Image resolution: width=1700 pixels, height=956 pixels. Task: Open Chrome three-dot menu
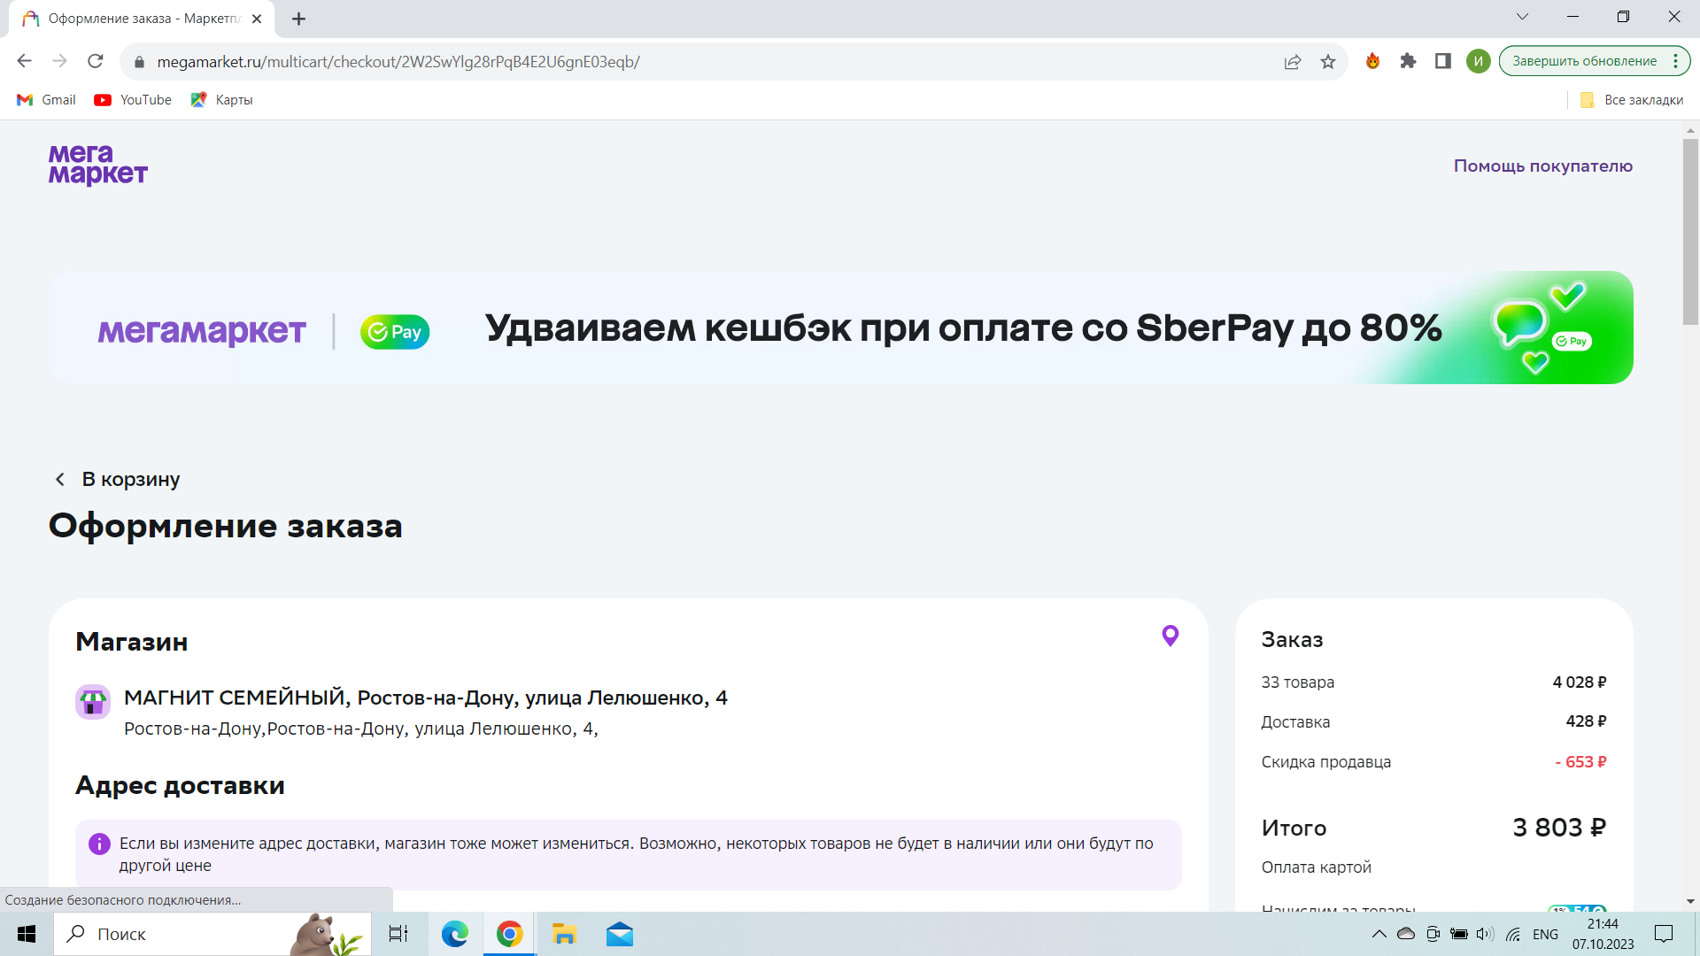click(1675, 61)
